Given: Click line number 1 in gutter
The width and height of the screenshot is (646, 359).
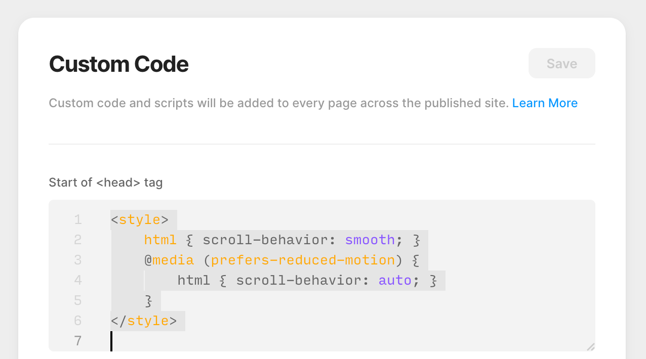Looking at the screenshot, I should [77, 219].
